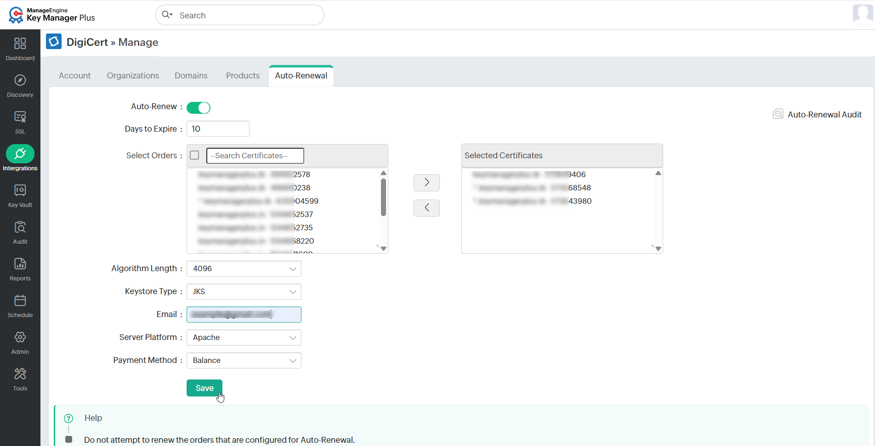Click the search magnifier icon
Image resolution: width=875 pixels, height=446 pixels.
(x=166, y=15)
